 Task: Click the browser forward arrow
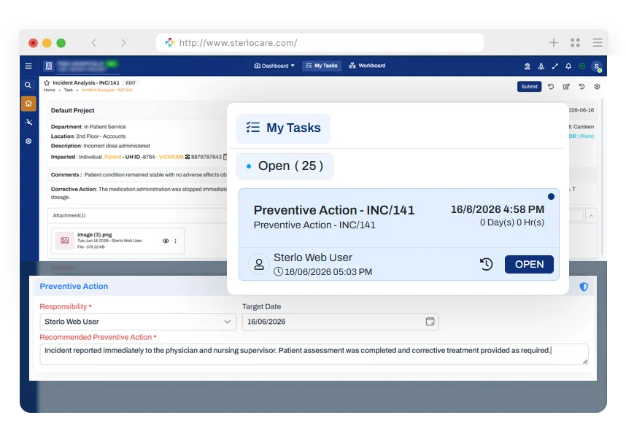[123, 43]
